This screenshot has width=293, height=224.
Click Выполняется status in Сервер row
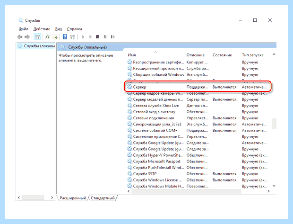[224, 87]
